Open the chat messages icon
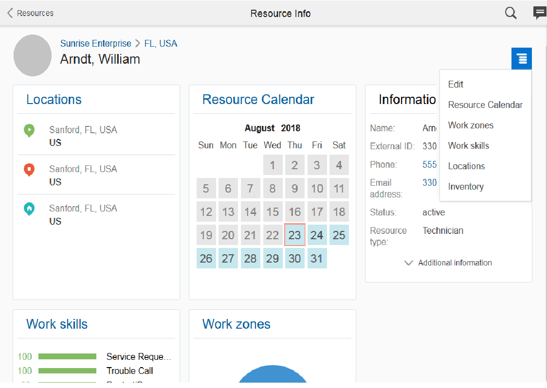Image resolution: width=547 pixels, height=388 pixels. [540, 13]
